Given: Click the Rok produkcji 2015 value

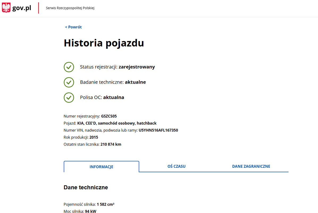Looking at the screenshot, I should [x=94, y=137].
